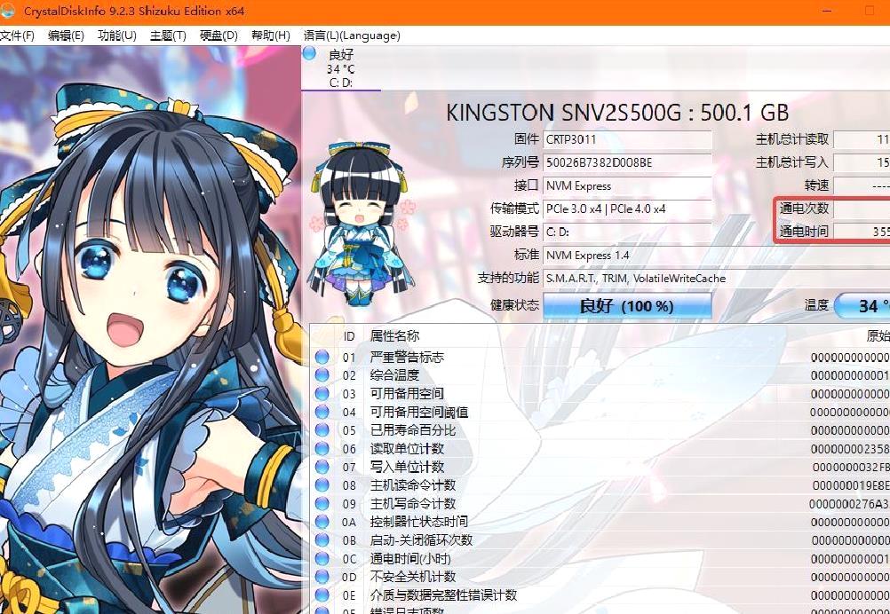Click the 通电时间 label
The image size is (890, 614).
804,232
